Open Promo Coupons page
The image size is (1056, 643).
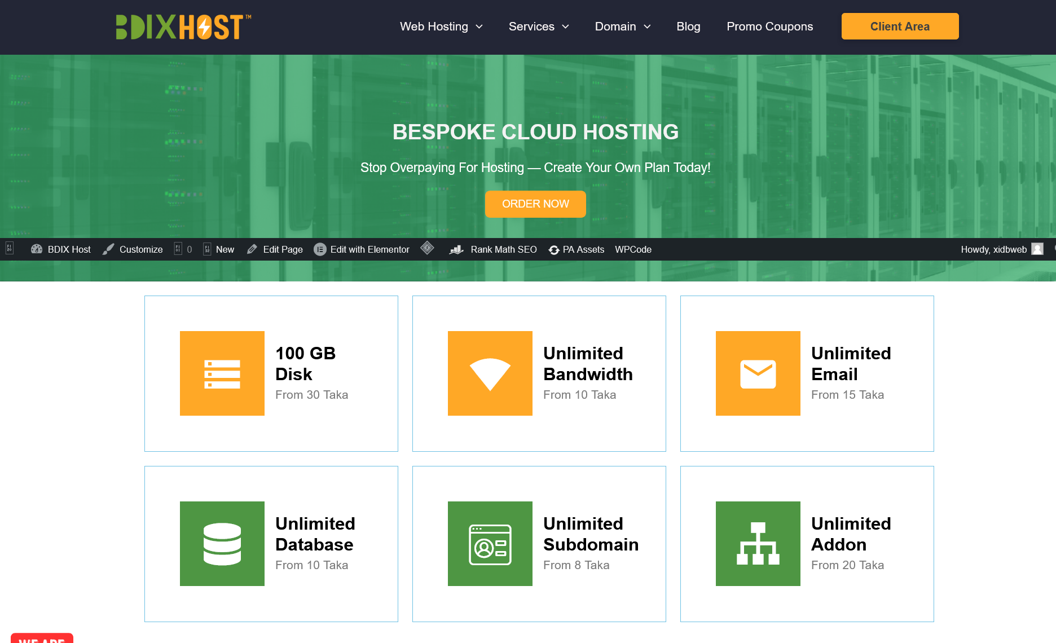[770, 27]
